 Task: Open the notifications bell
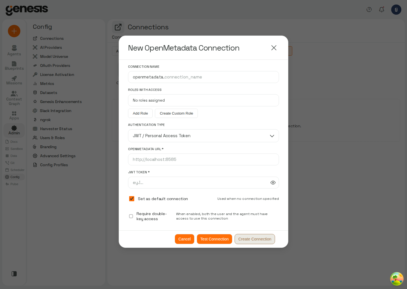click(382, 10)
